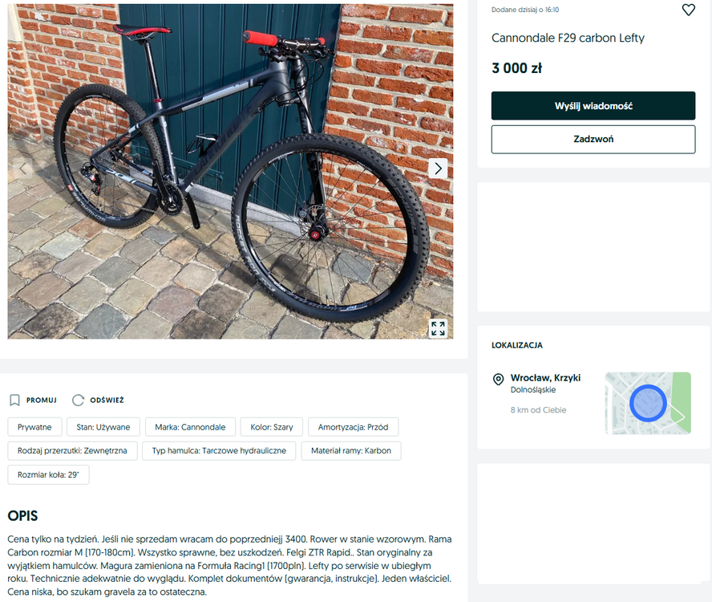Advance to the next photo with right arrow
The image size is (712, 602).
[x=438, y=169]
